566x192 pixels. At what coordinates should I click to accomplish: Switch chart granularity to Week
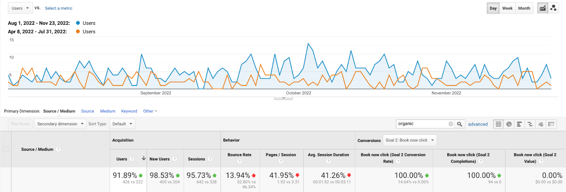click(507, 8)
